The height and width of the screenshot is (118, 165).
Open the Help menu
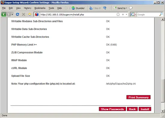59,8
